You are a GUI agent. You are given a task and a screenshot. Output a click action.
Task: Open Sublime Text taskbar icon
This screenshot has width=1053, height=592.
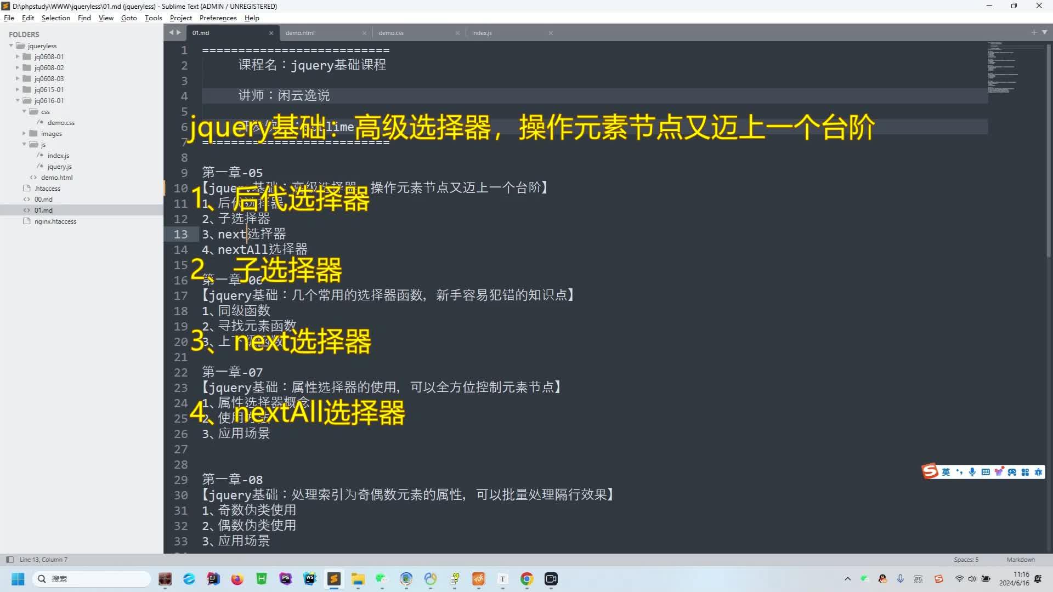(x=333, y=579)
